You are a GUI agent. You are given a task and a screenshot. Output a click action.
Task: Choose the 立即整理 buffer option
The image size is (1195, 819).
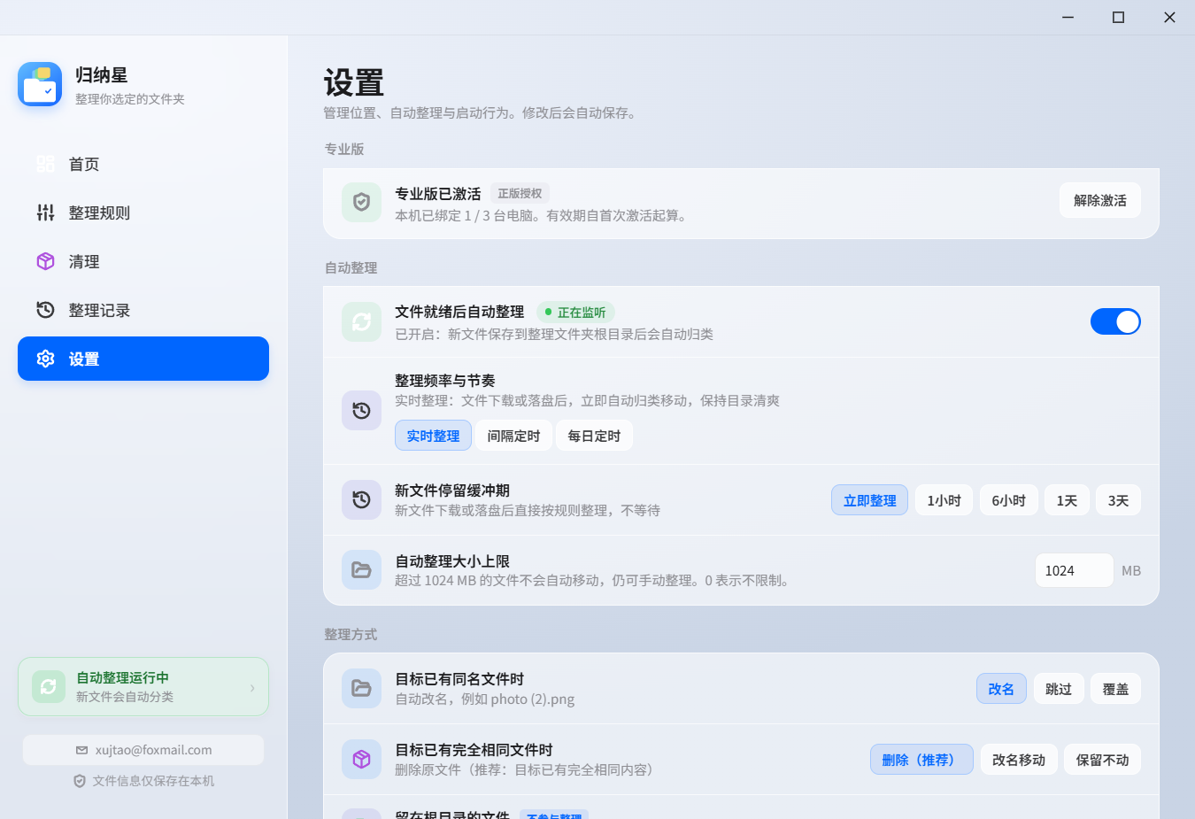[x=869, y=500]
